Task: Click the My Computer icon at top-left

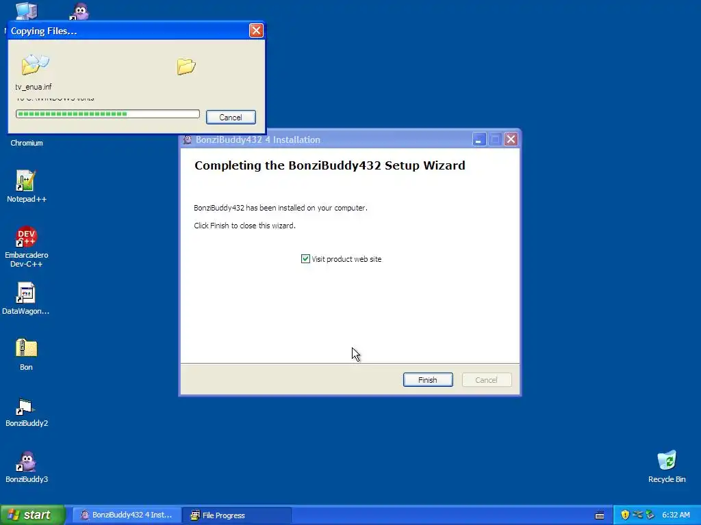Action: (26, 11)
